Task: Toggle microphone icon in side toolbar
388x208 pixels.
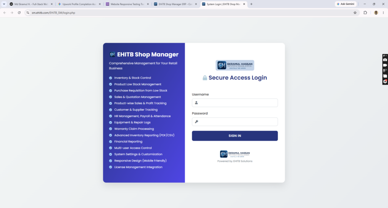Action: [x=385, y=71]
